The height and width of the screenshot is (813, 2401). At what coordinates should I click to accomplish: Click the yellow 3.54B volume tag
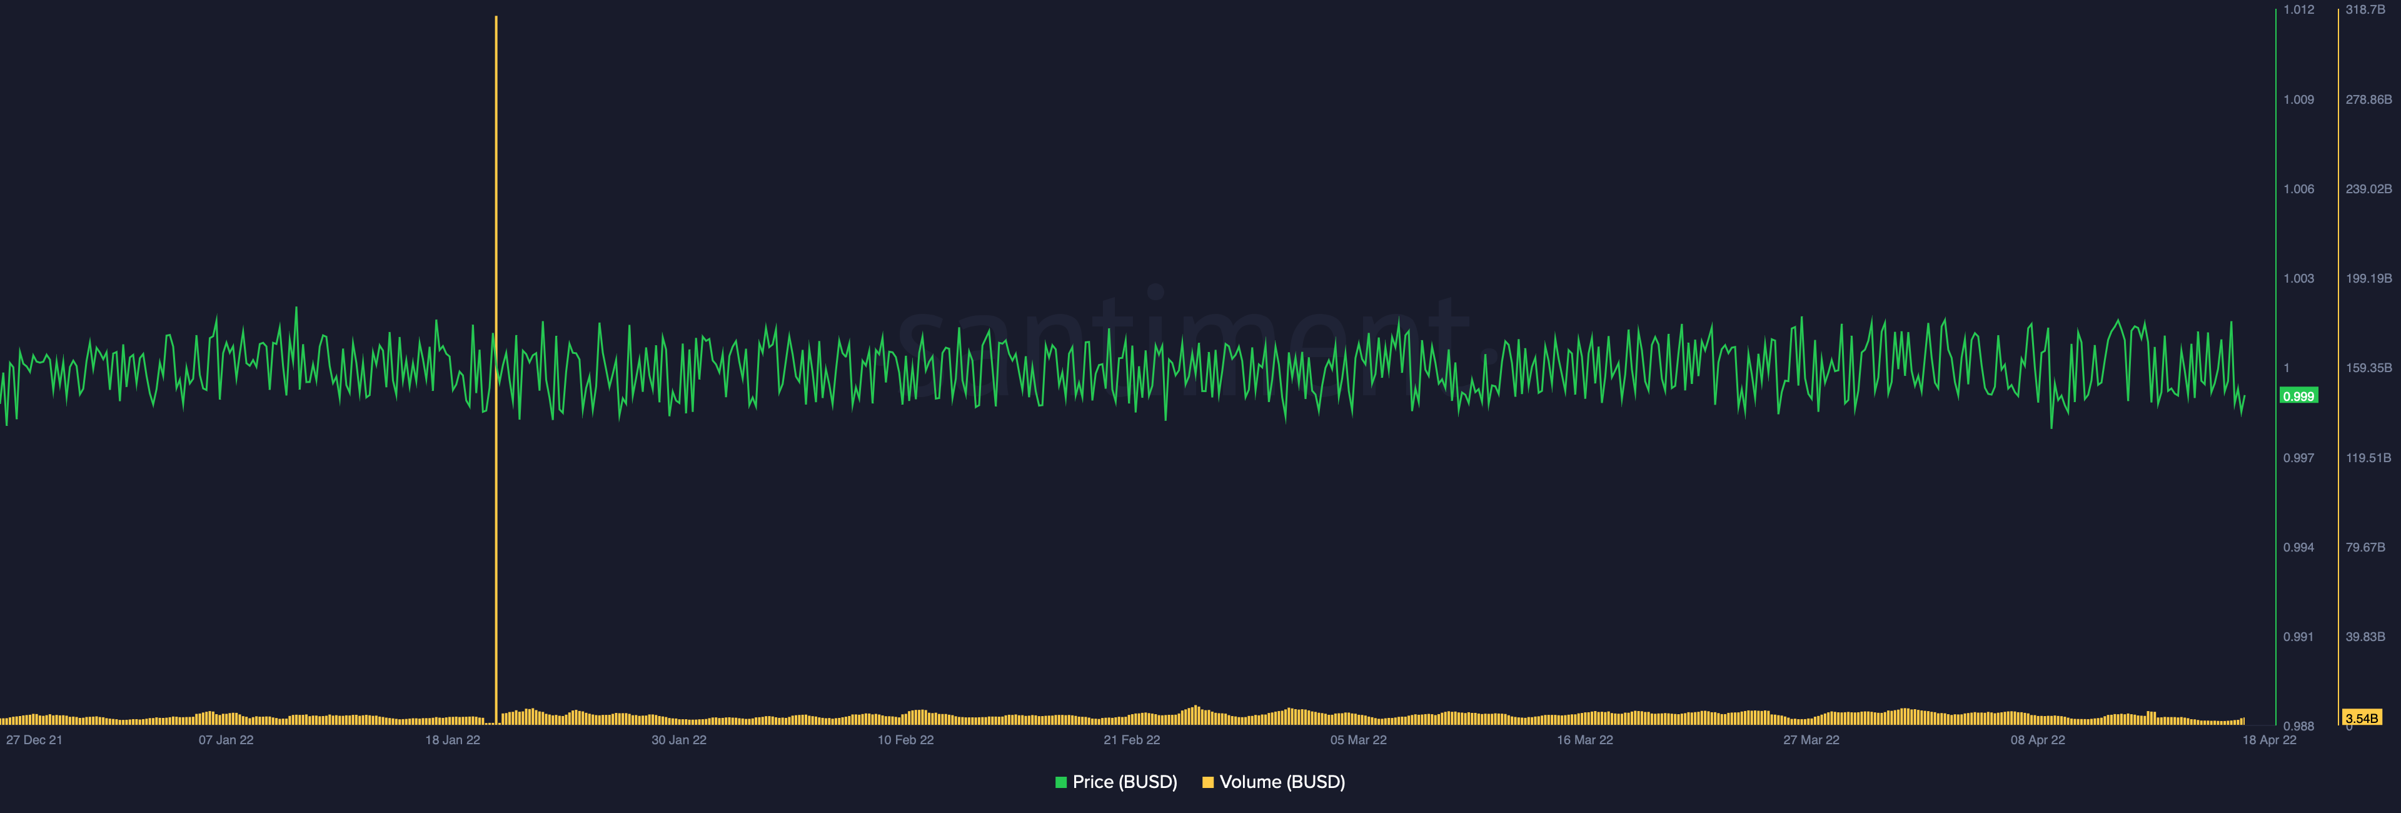2361,718
